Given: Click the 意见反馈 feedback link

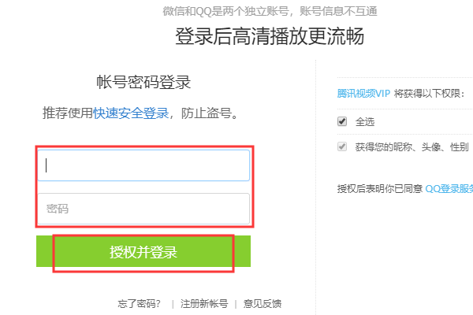Looking at the screenshot, I should click(262, 303).
